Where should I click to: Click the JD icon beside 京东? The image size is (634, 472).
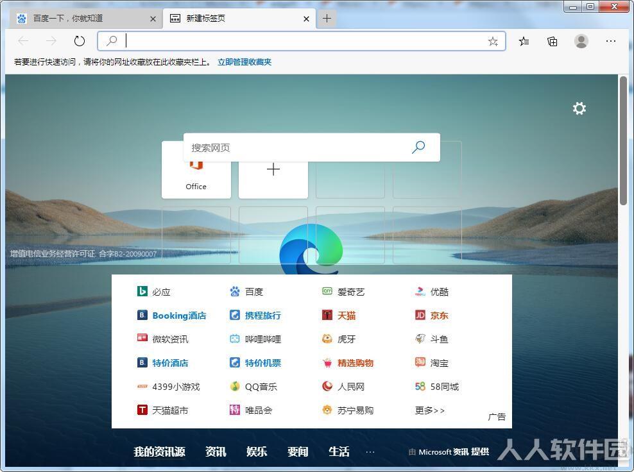pyautogui.click(x=420, y=315)
